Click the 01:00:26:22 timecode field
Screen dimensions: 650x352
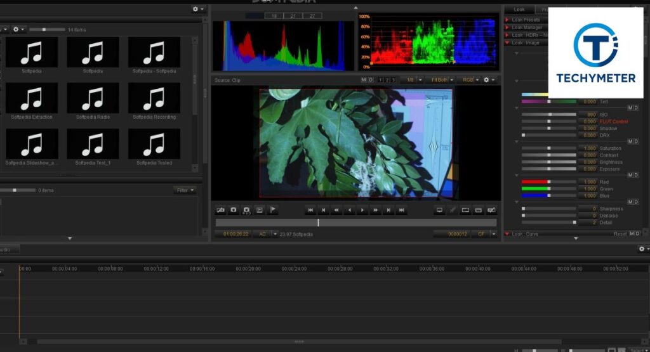[234, 234]
